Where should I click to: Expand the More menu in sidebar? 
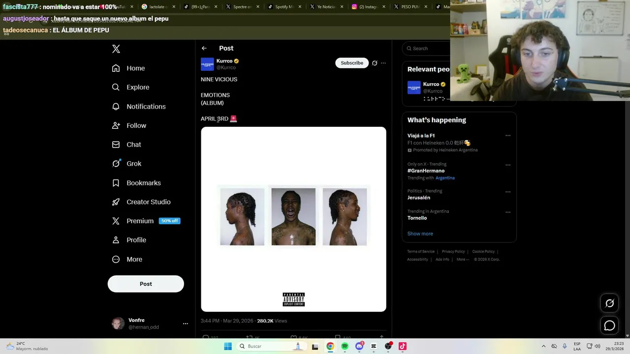[127, 259]
